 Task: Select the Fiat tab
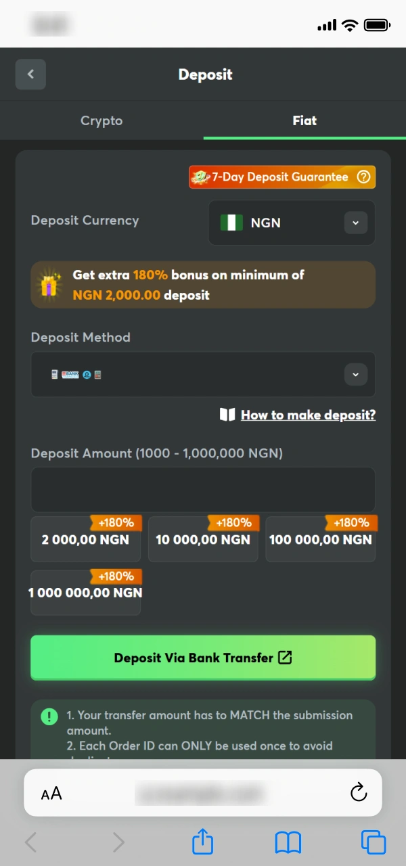(304, 120)
